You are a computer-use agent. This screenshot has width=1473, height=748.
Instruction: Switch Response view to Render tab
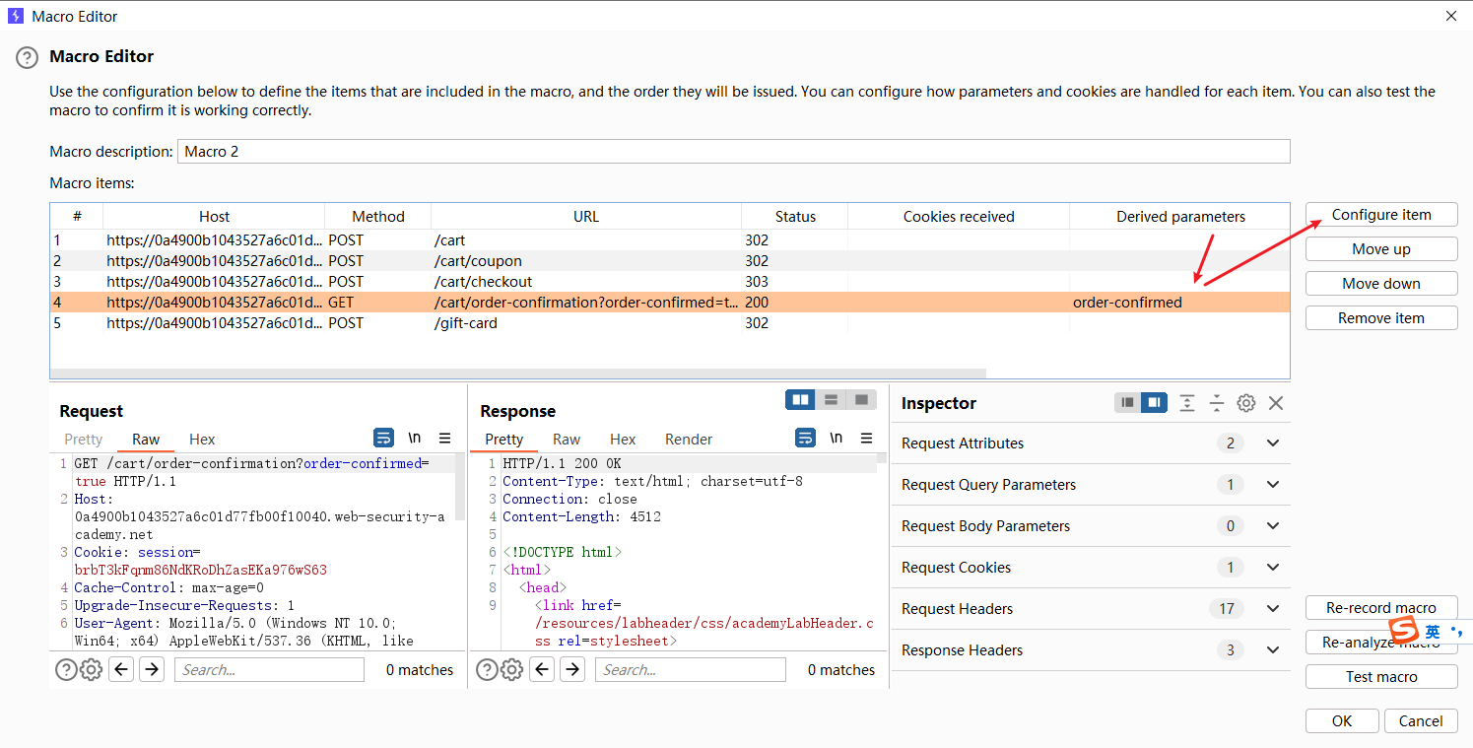(x=689, y=440)
